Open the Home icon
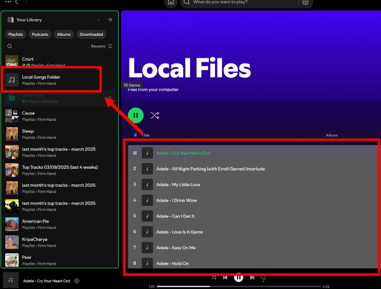Viewport: 381px width, 289px height. (171, 2)
